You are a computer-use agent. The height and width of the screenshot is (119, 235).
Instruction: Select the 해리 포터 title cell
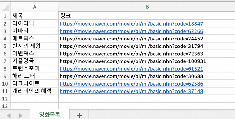(x=35, y=76)
